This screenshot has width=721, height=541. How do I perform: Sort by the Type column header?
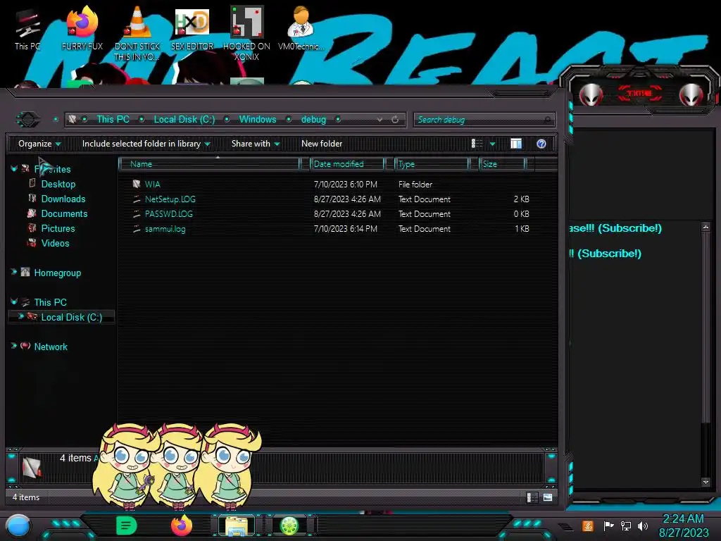point(432,164)
